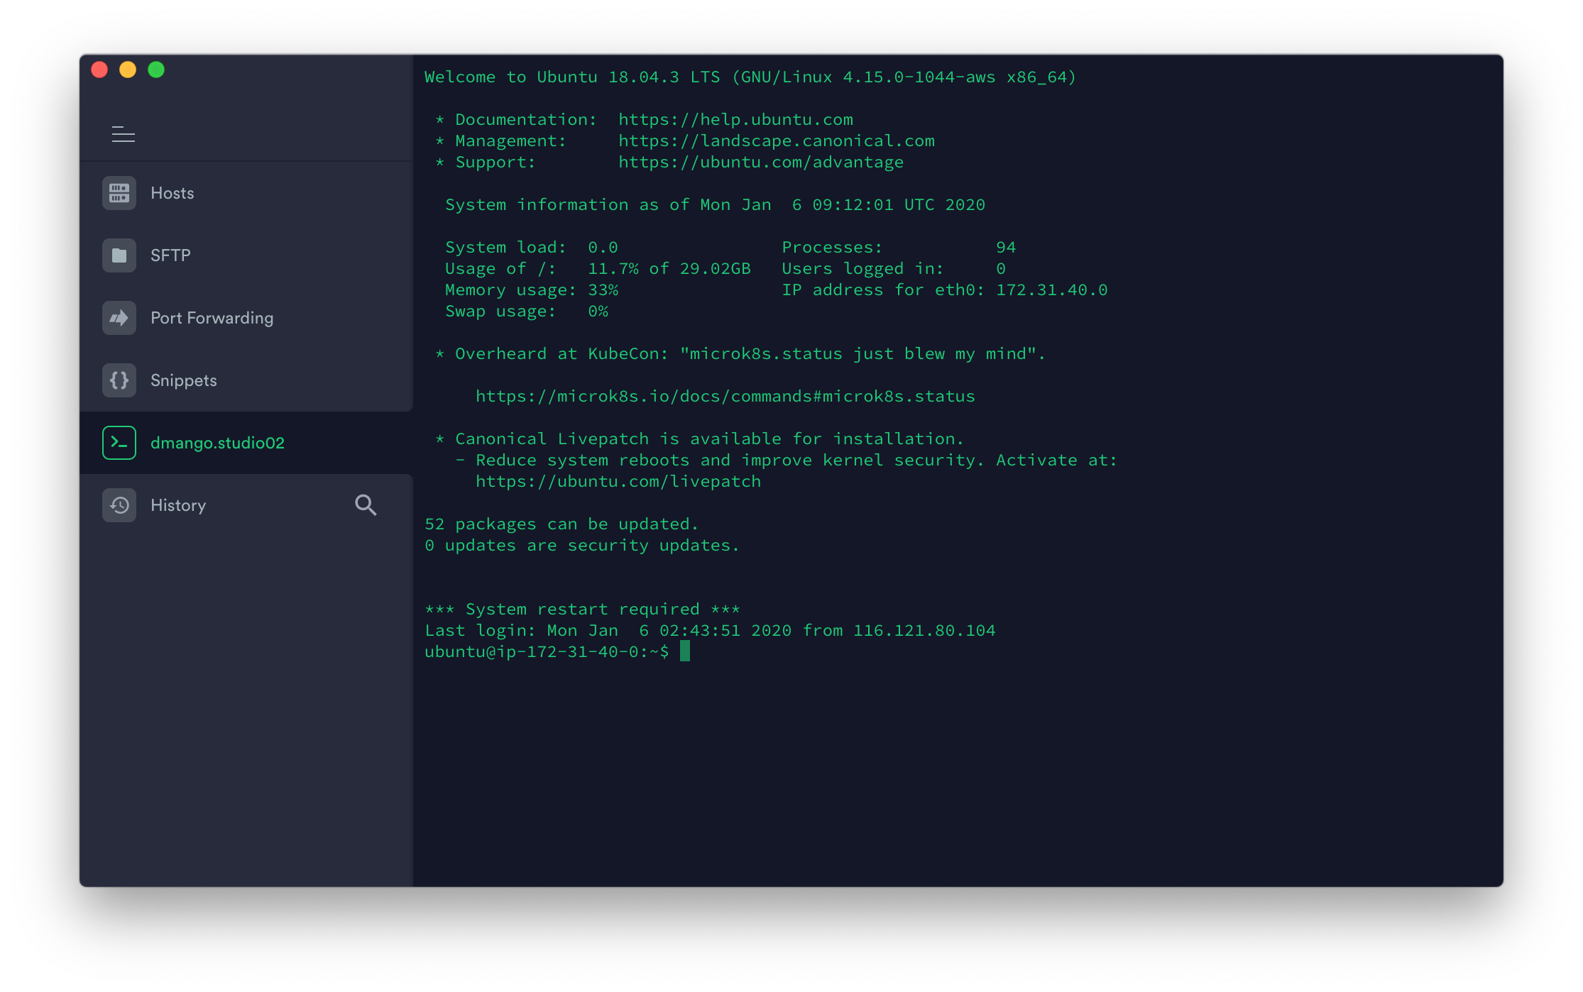The height and width of the screenshot is (992, 1583).
Task: Click the SFTP folder icon
Action: pos(119,255)
